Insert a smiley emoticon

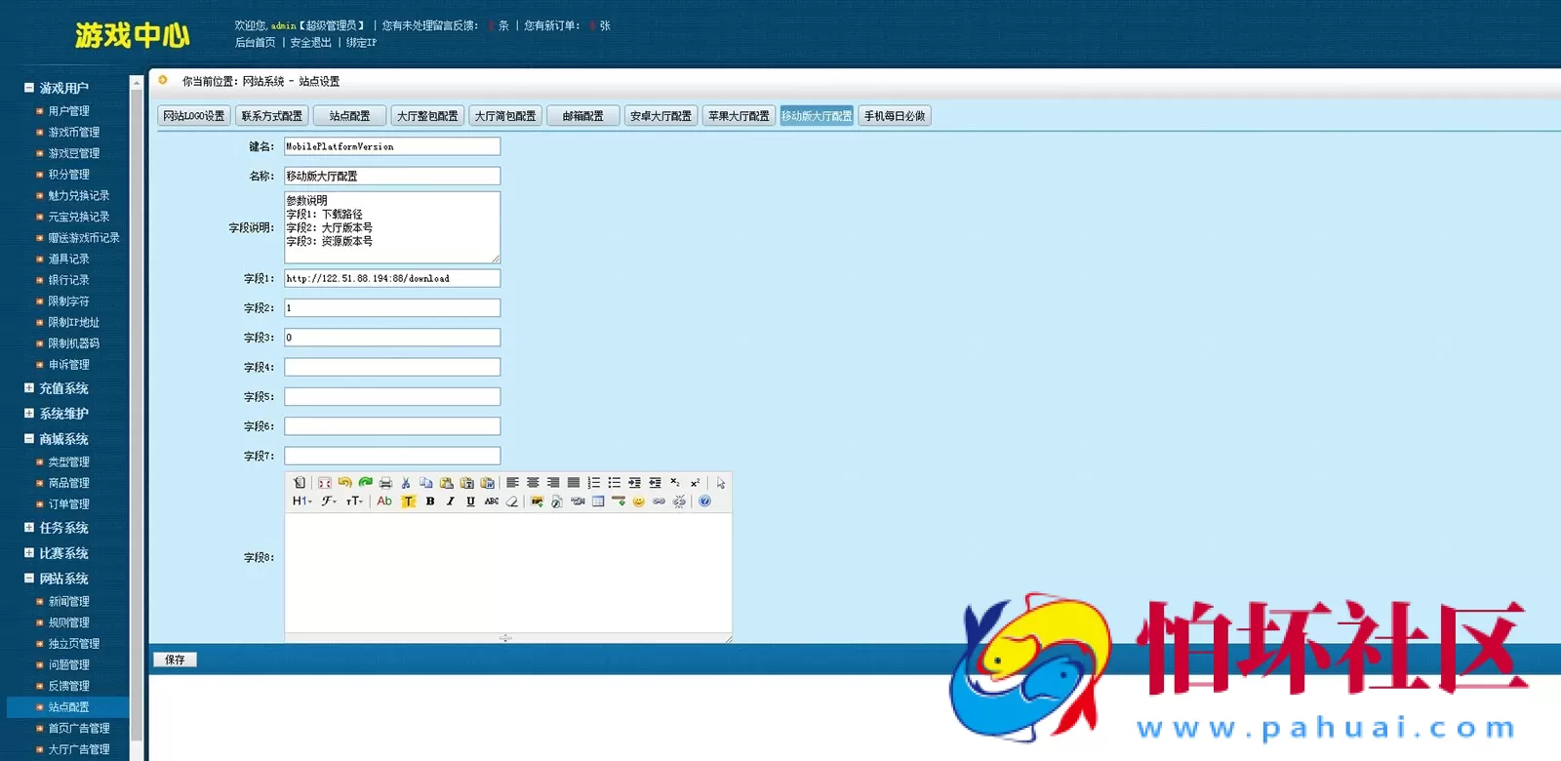pyautogui.click(x=639, y=501)
